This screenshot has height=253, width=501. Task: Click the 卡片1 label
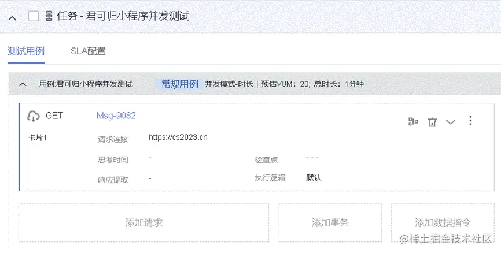pyautogui.click(x=37, y=138)
